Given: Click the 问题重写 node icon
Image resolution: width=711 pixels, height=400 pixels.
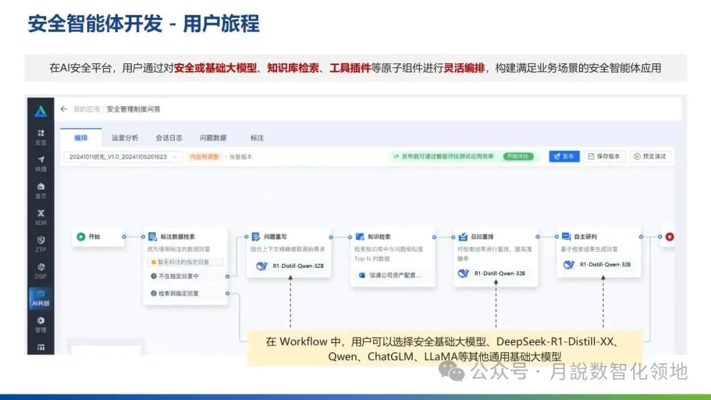Looking at the screenshot, I should (x=255, y=236).
